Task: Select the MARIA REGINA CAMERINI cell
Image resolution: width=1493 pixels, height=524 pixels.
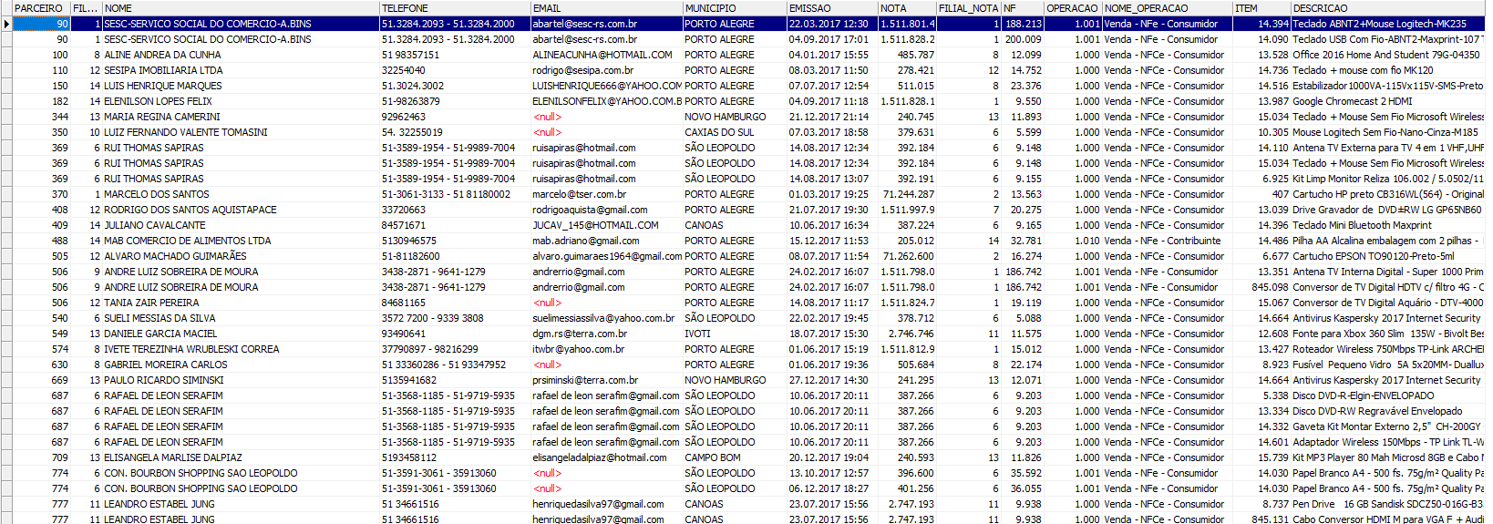Action: (x=241, y=117)
